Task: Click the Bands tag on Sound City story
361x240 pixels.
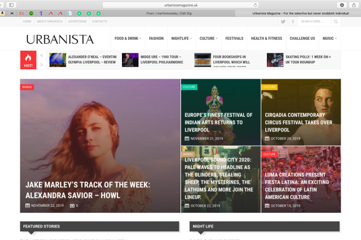Action: pos(188,154)
